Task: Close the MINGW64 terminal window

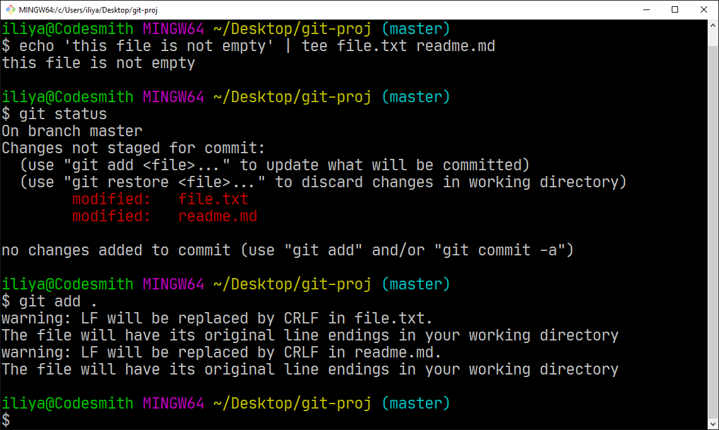Action: (x=704, y=9)
